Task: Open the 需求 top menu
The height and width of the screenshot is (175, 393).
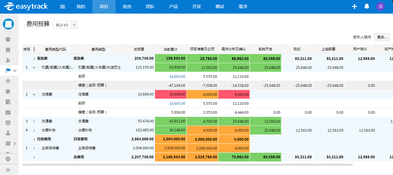Action: pos(243,7)
